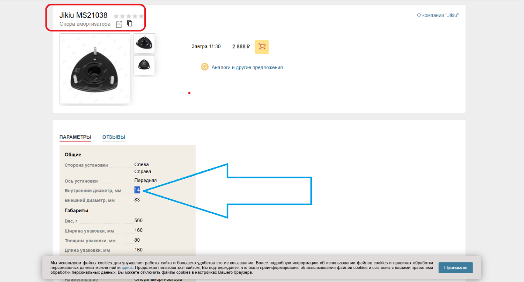524x282 pixels.
Task: Click the Общие section heading
Action: pos(73,155)
